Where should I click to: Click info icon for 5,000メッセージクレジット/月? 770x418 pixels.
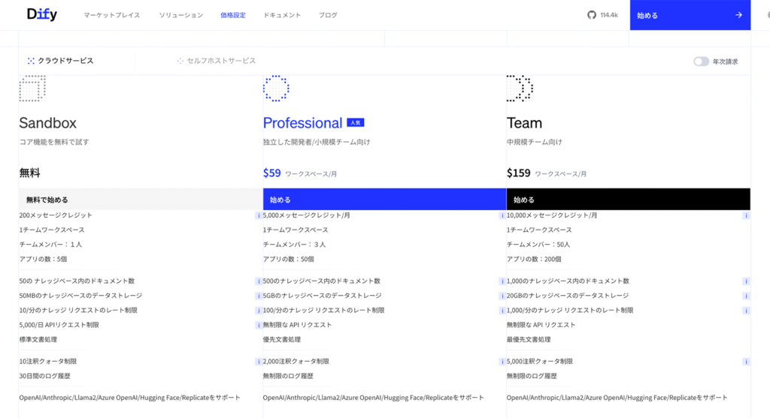coord(502,215)
